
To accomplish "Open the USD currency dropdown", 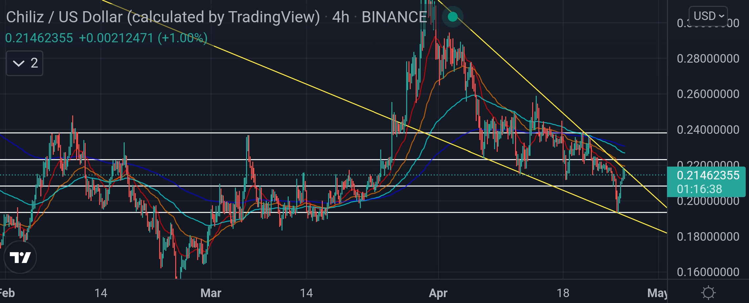I will coord(708,16).
